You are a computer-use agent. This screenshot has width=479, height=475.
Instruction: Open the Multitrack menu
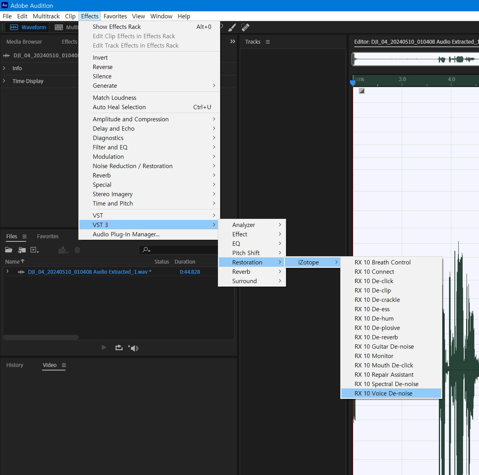[x=46, y=16]
